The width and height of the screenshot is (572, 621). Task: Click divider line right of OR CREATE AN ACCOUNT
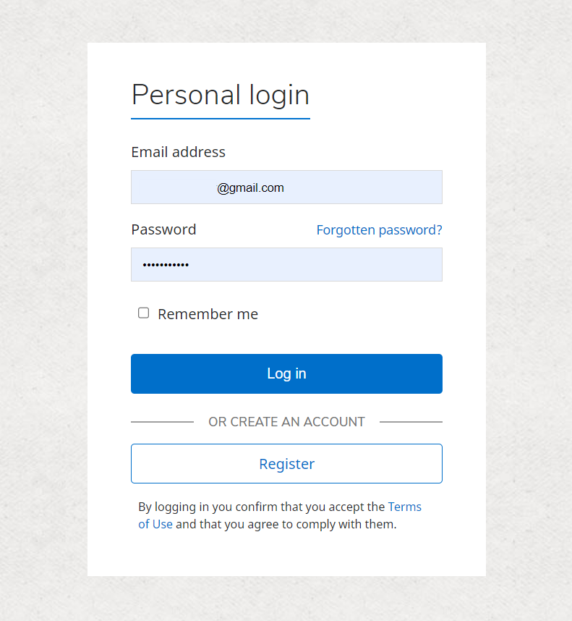click(411, 422)
